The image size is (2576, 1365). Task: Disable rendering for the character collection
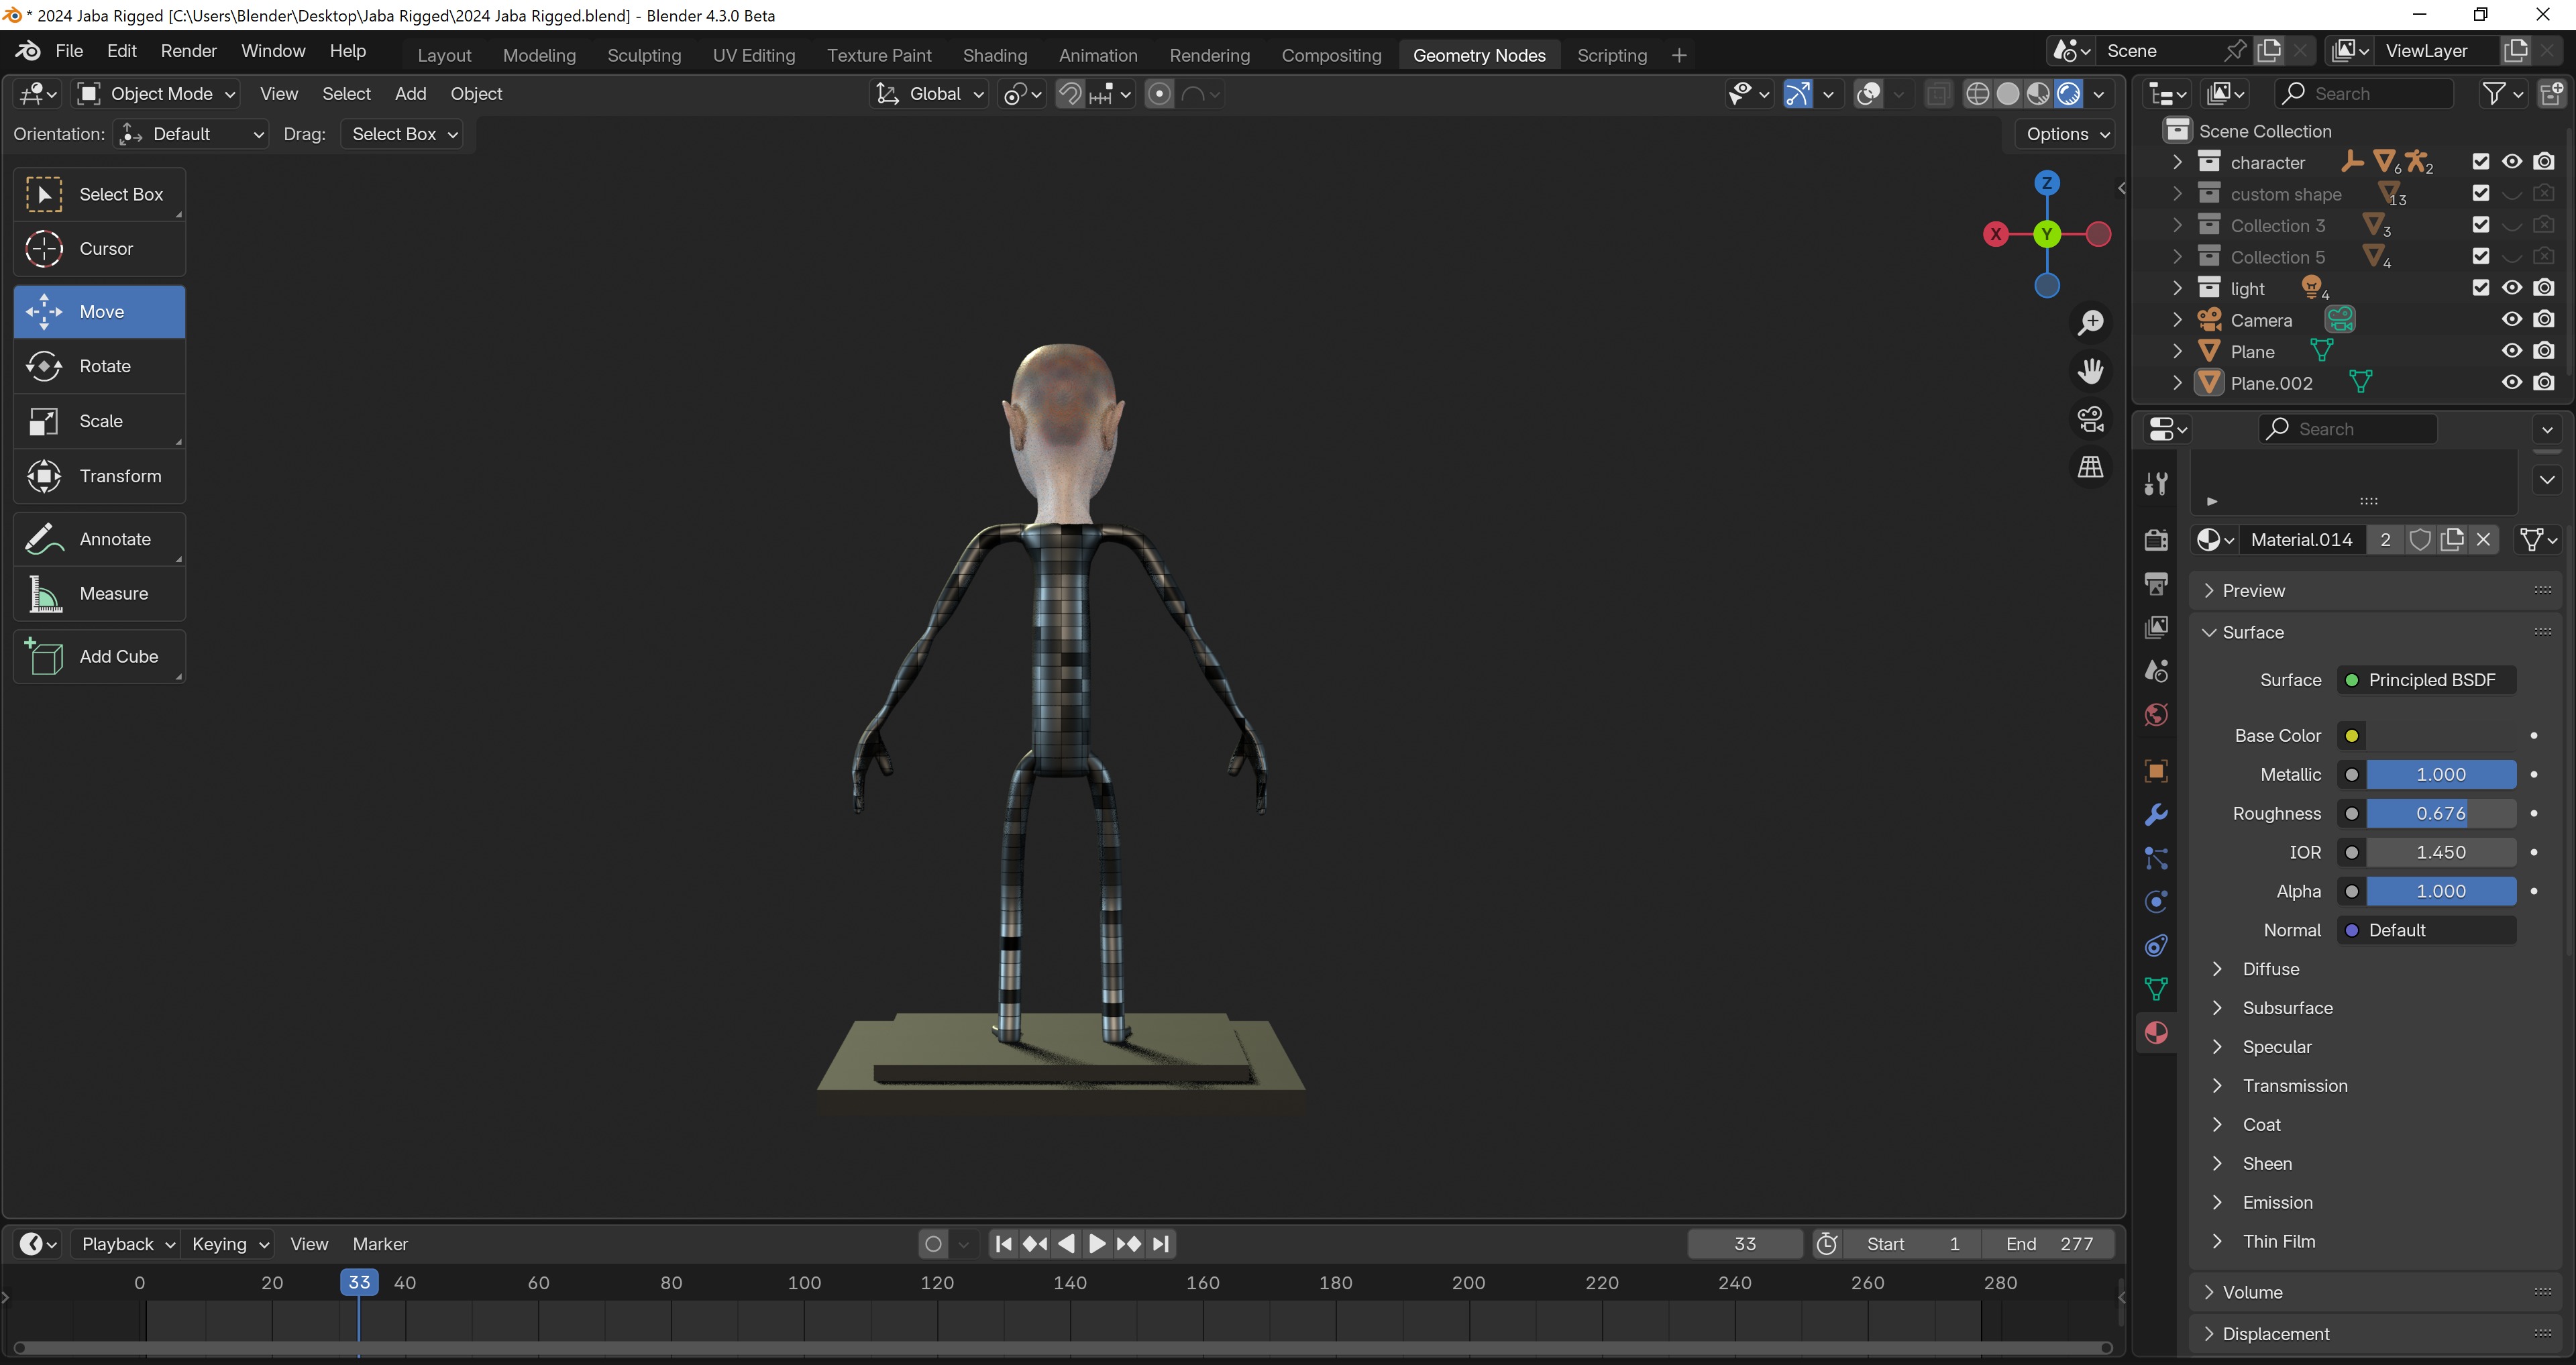(2544, 162)
